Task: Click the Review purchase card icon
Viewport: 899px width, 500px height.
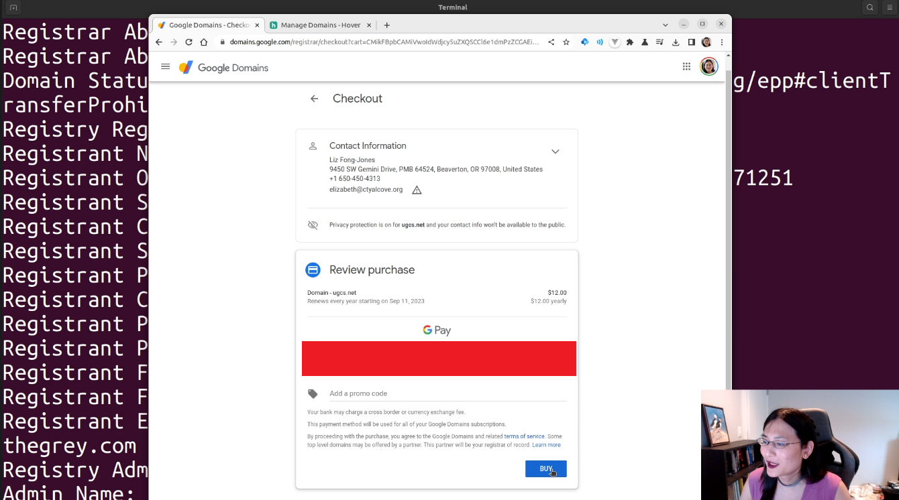Action: click(313, 269)
